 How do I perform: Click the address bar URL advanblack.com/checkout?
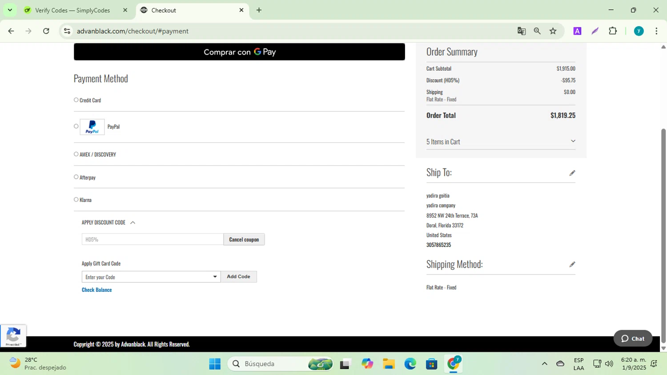133,31
